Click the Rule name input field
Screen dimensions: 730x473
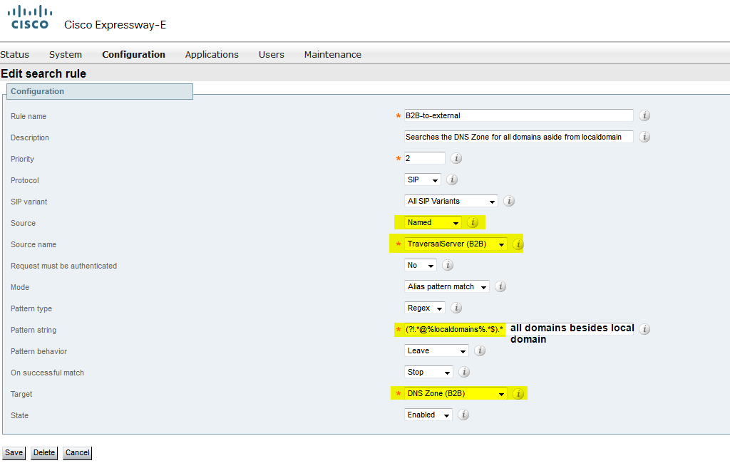pos(519,115)
